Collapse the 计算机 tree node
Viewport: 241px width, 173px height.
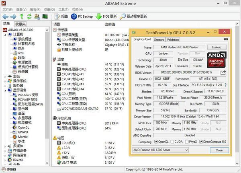coord(5,35)
